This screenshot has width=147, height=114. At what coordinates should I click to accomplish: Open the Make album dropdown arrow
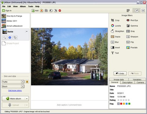click(27, 99)
